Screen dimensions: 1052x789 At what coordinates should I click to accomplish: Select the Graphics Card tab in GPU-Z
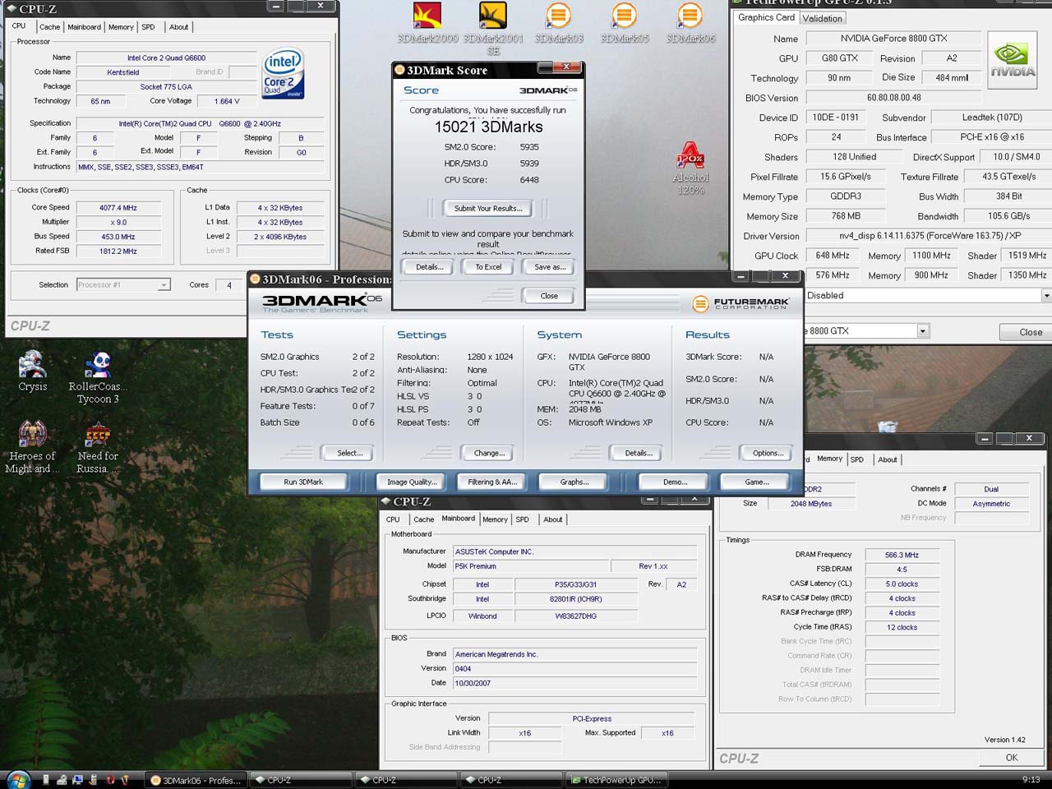click(766, 17)
